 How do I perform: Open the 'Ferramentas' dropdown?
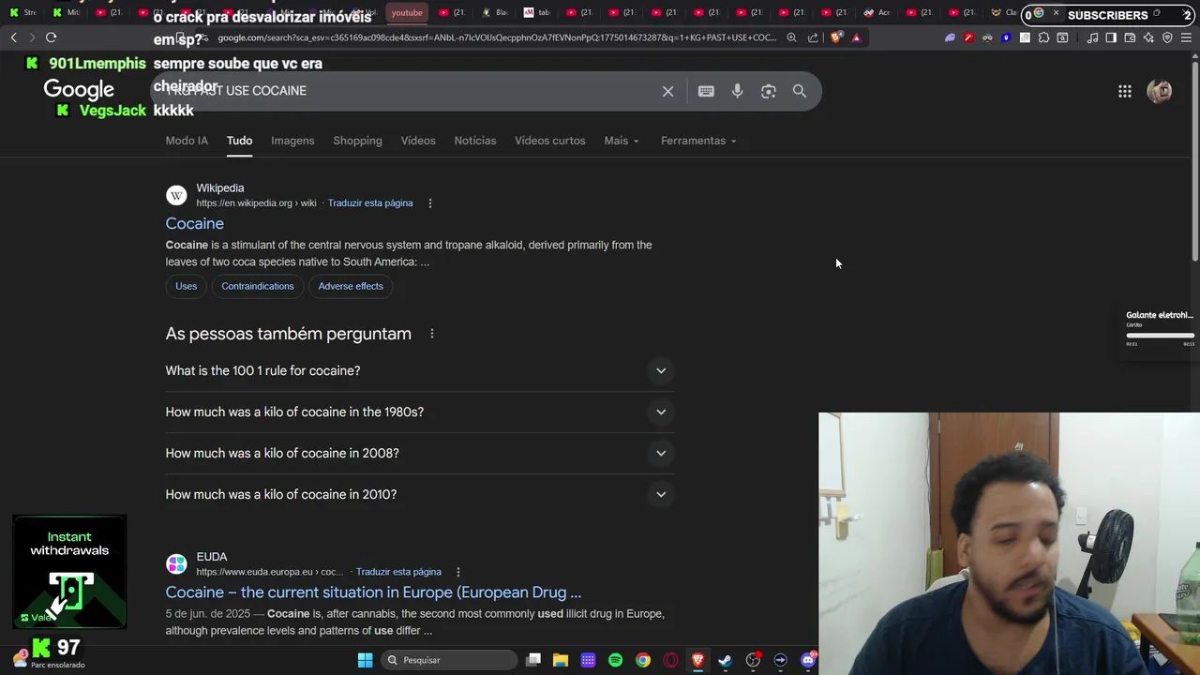698,141
